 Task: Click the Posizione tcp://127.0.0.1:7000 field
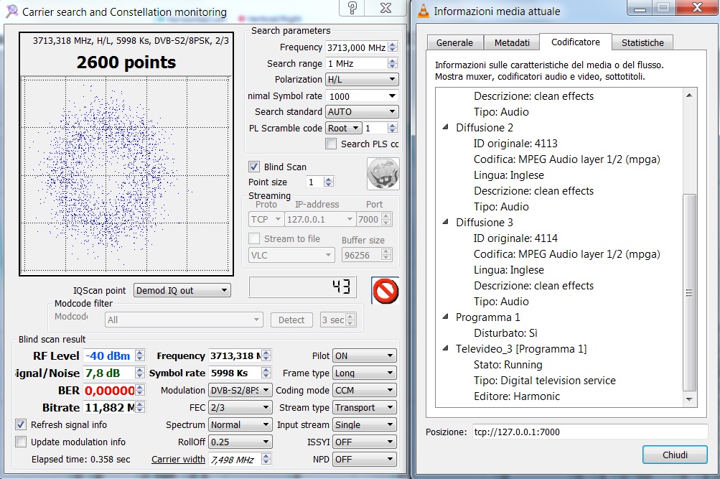click(591, 432)
